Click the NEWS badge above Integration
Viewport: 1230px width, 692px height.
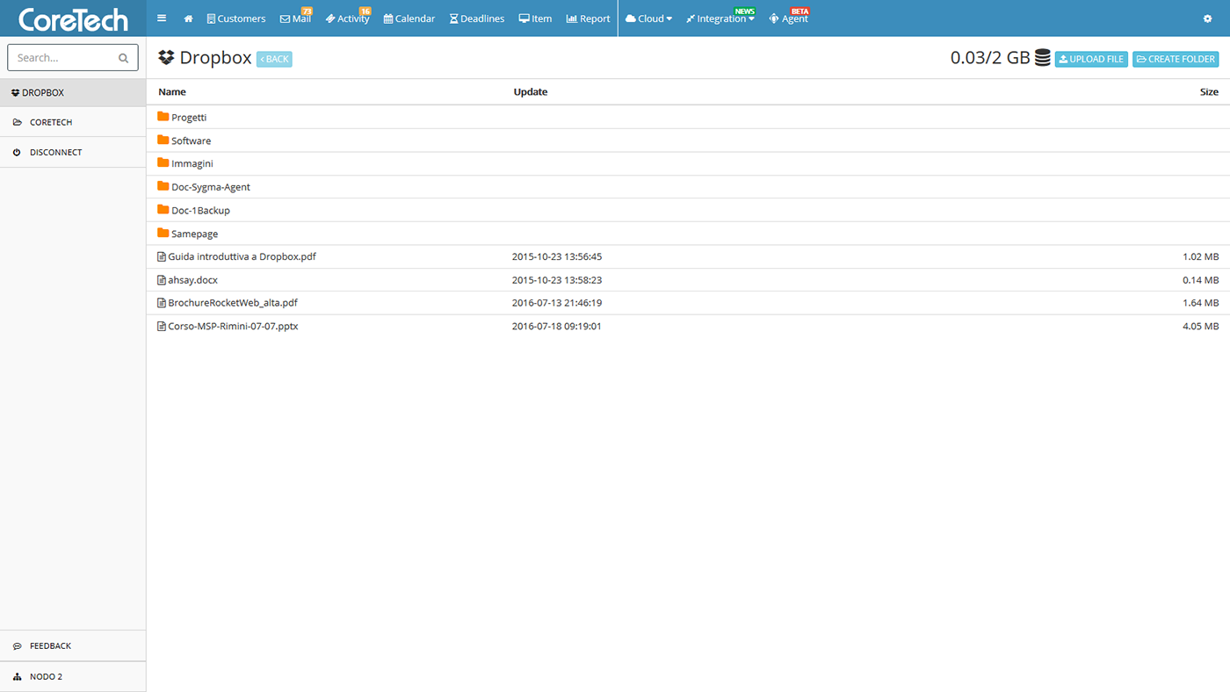coord(744,11)
